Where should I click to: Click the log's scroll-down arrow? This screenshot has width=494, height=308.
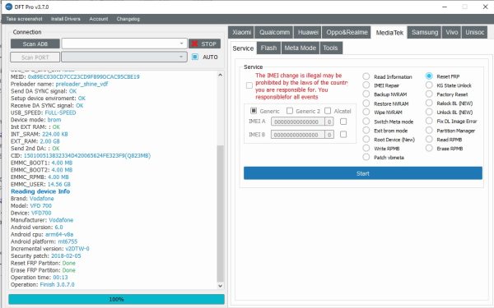tap(220, 286)
